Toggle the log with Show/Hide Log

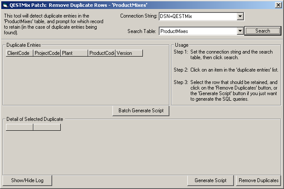click(x=27, y=180)
